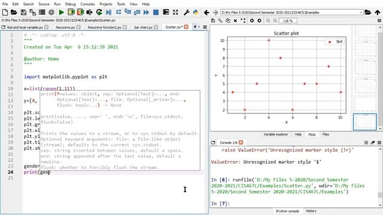Viewport: 383px width, 215px height.
Task: Select the highlighted plot thumbnail
Action: coord(364,122)
